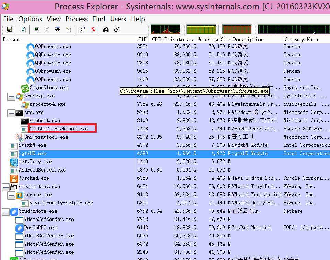
Task: Collapse the cmd.exe tree node
Action: pos(11,114)
